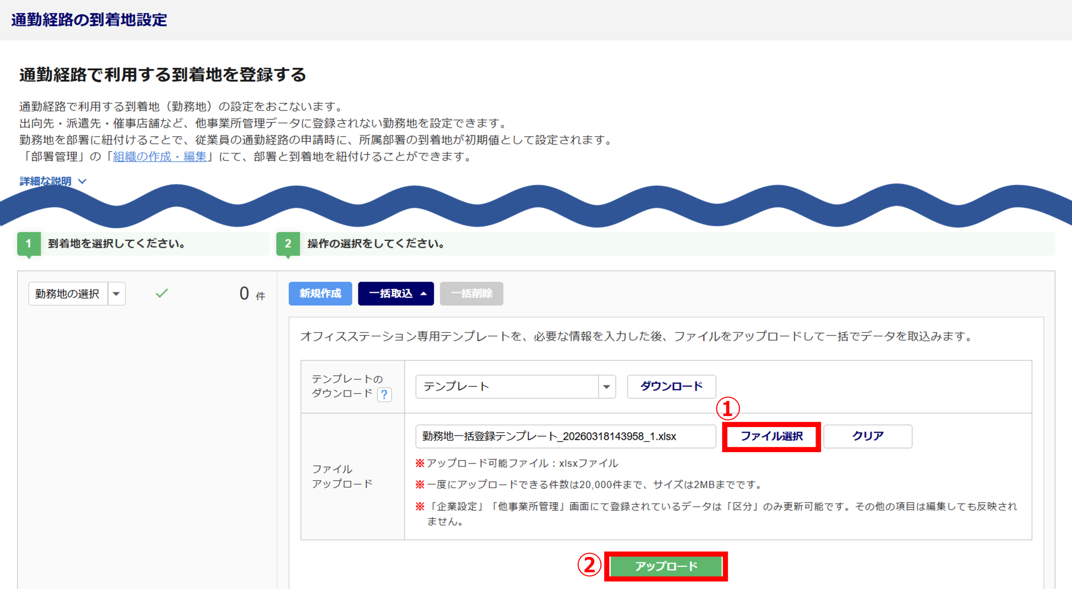The height and width of the screenshot is (600, 1072).
Task: Click the green checkmark icon
Action: click(x=162, y=294)
